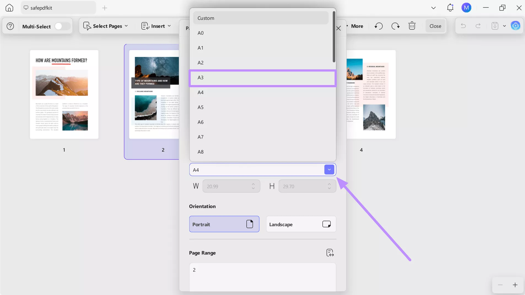Select A2 page size
Screen dimensions: 525x295
[261, 63]
